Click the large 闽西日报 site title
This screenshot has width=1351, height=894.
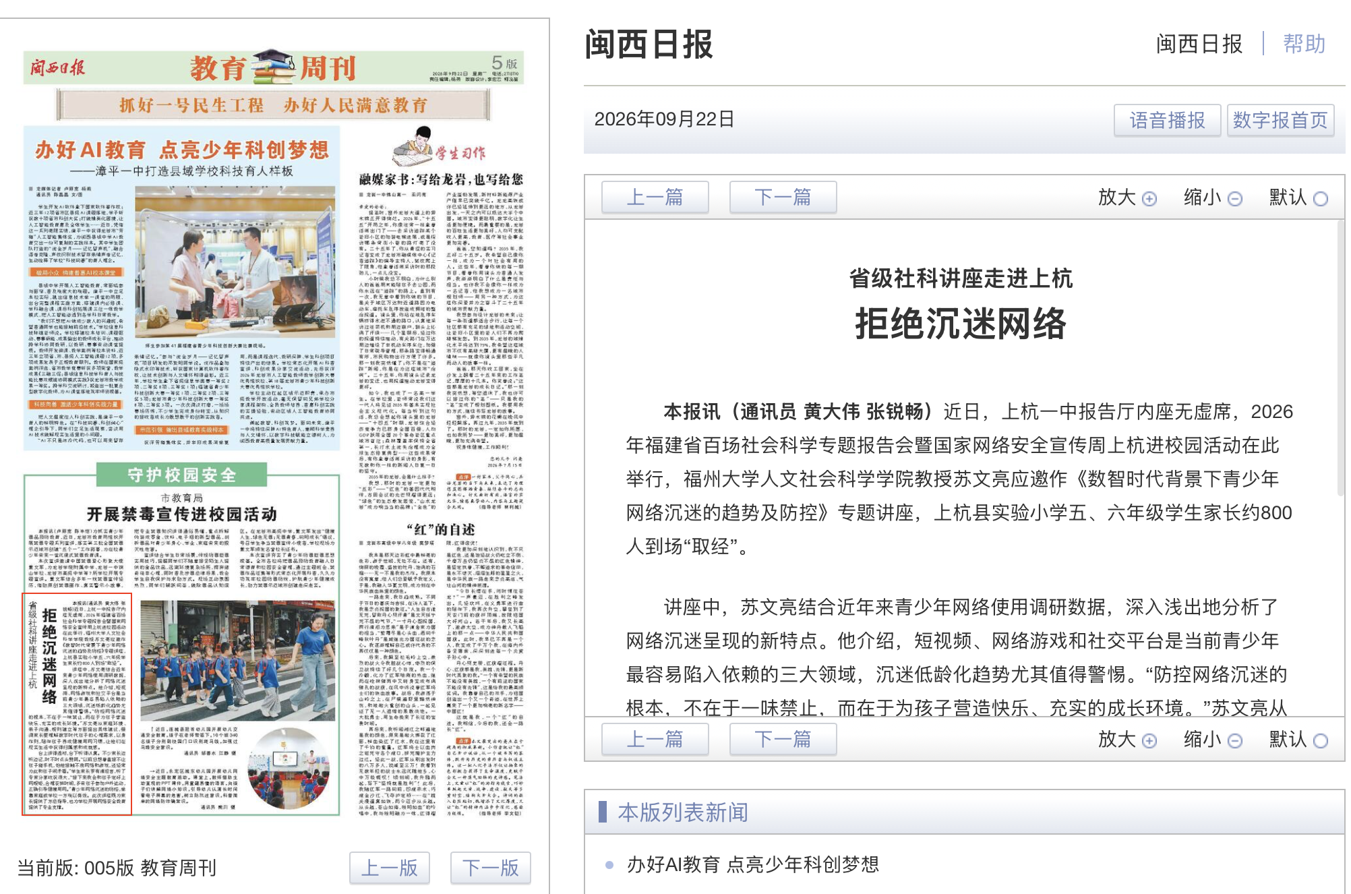click(649, 44)
